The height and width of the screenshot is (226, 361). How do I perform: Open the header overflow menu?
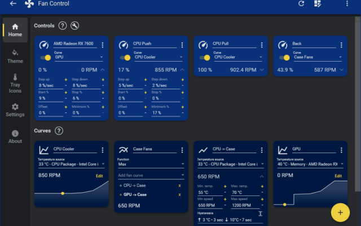[x=347, y=3]
